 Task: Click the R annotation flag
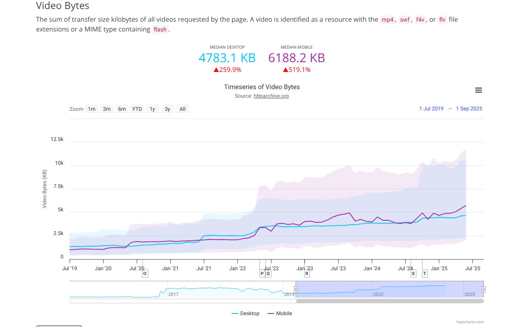(307, 274)
